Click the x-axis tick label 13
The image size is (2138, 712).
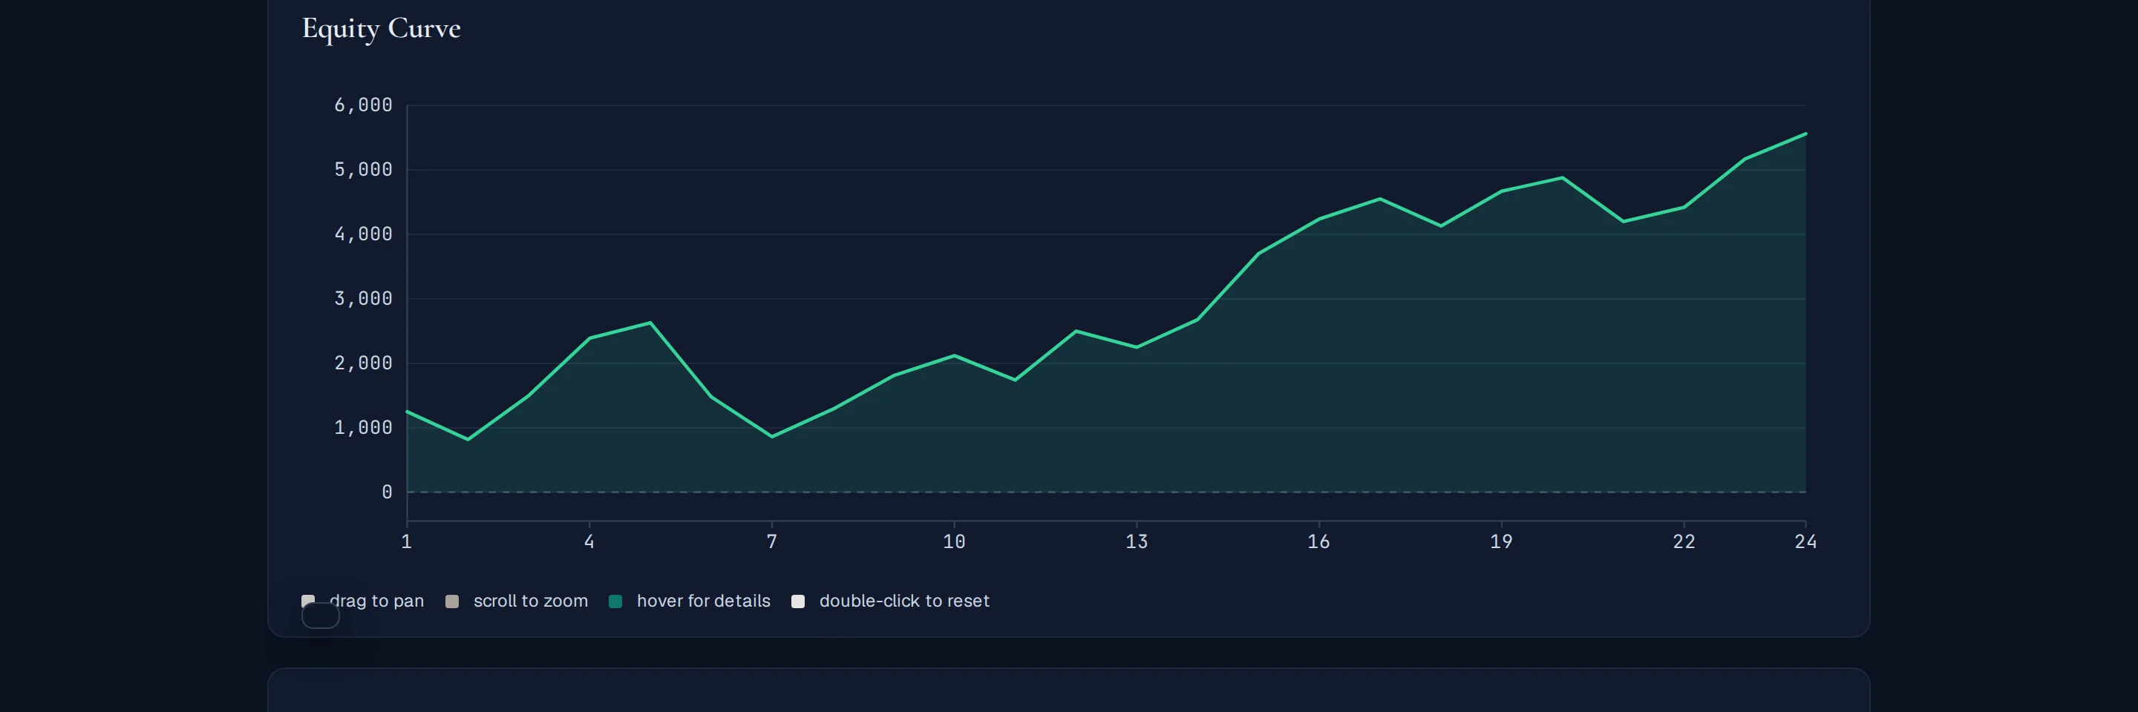(1137, 542)
